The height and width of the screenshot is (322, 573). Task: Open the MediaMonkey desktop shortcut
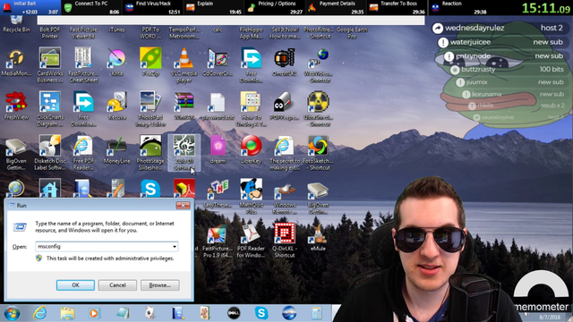(16, 63)
